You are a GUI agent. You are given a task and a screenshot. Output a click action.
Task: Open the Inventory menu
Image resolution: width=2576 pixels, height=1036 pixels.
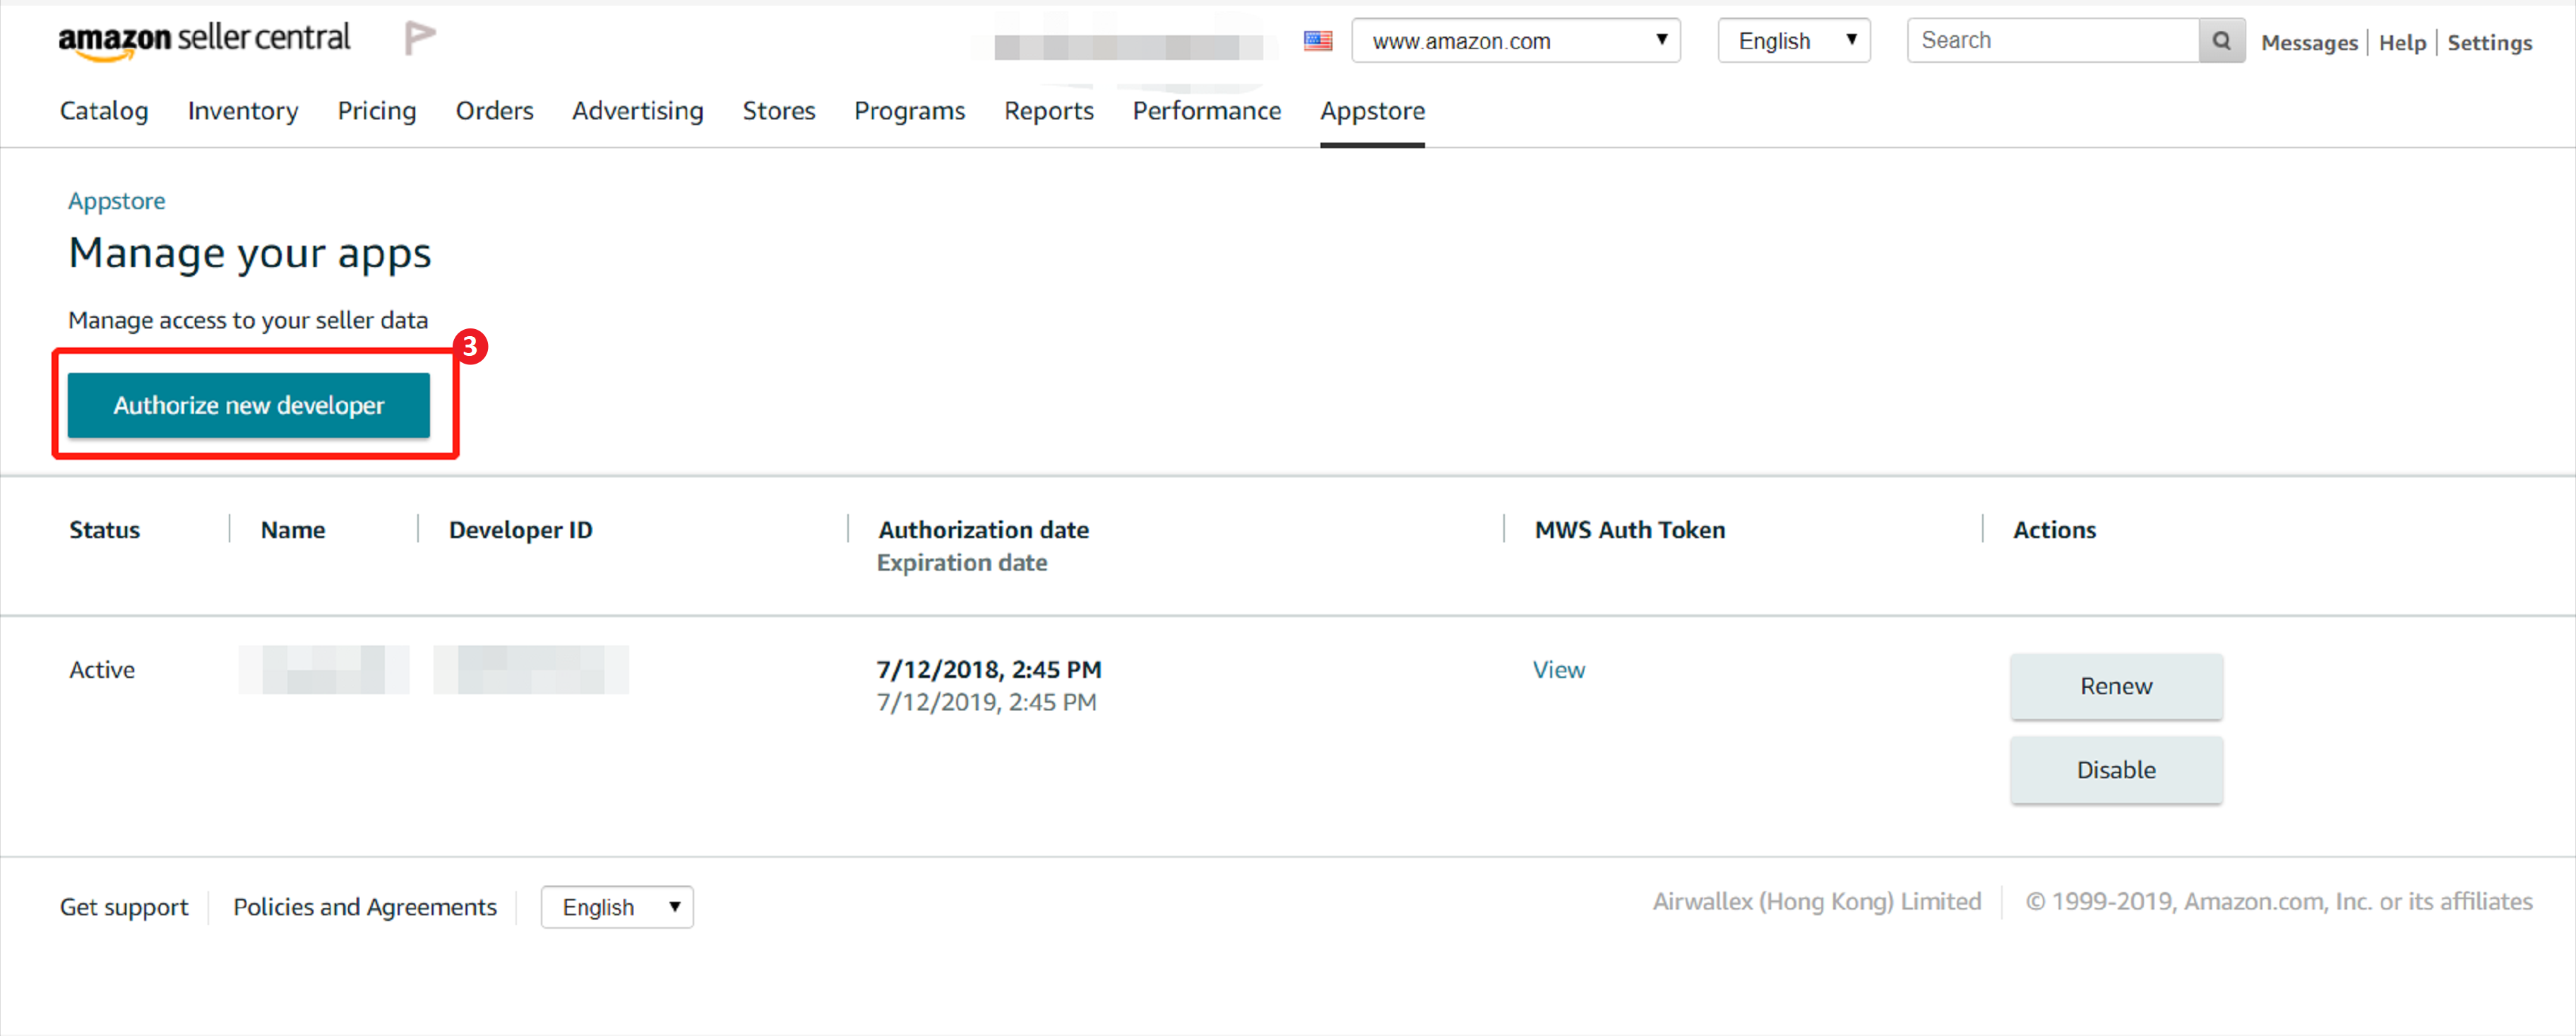point(243,111)
